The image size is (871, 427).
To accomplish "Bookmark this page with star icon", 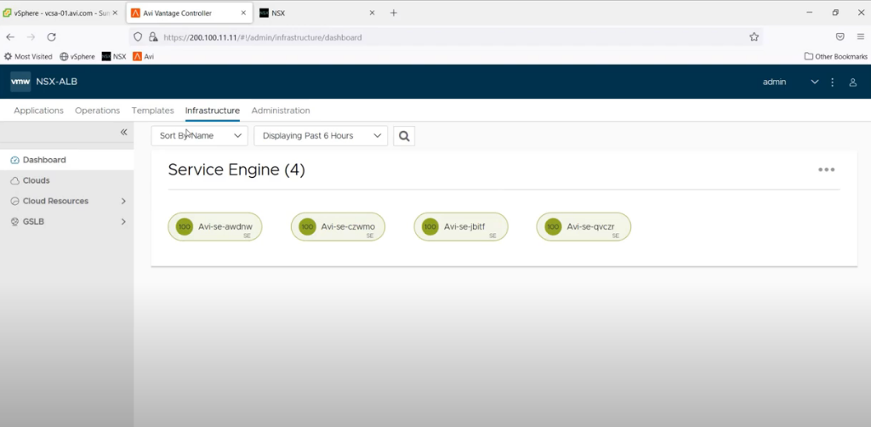I will click(x=754, y=37).
